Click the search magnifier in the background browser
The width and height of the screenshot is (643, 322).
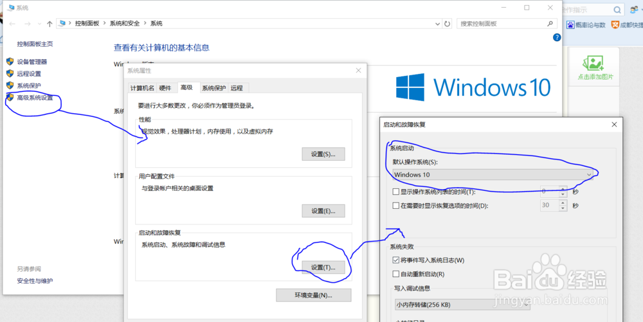(x=617, y=10)
